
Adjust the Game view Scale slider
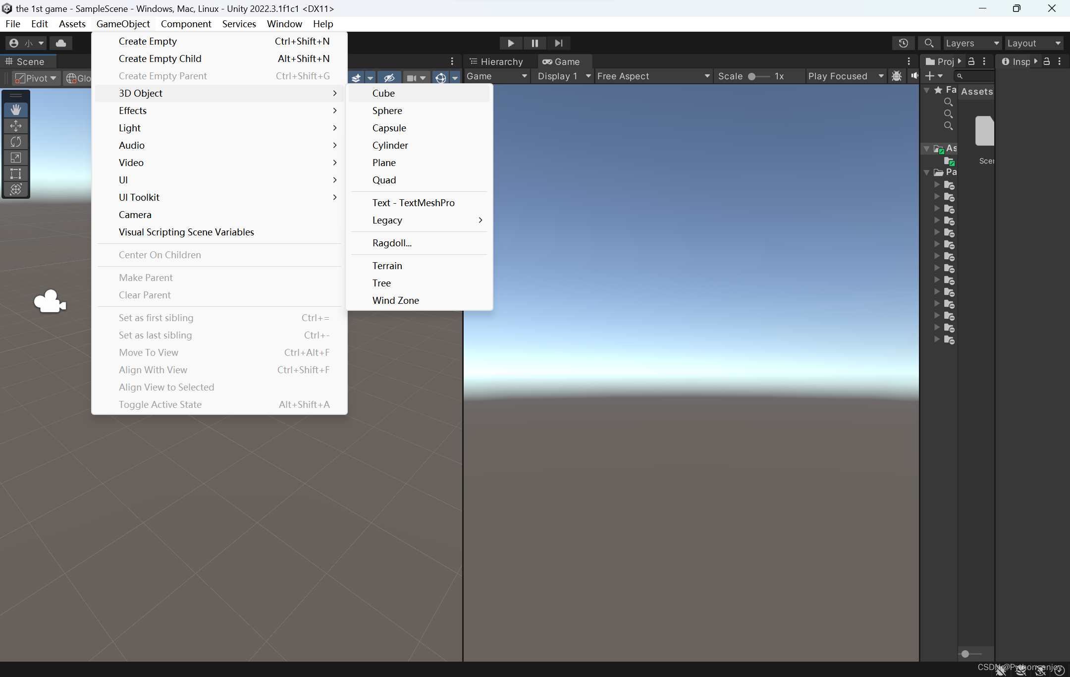tap(759, 76)
